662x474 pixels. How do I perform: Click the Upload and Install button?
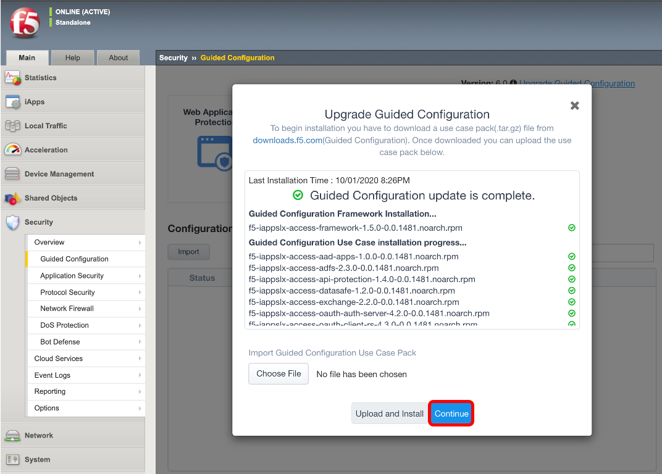[x=389, y=414]
